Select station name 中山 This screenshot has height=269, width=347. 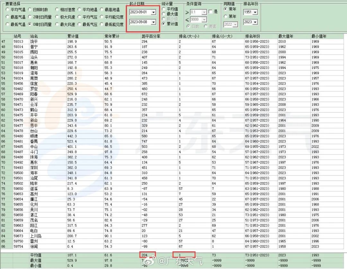(34, 147)
